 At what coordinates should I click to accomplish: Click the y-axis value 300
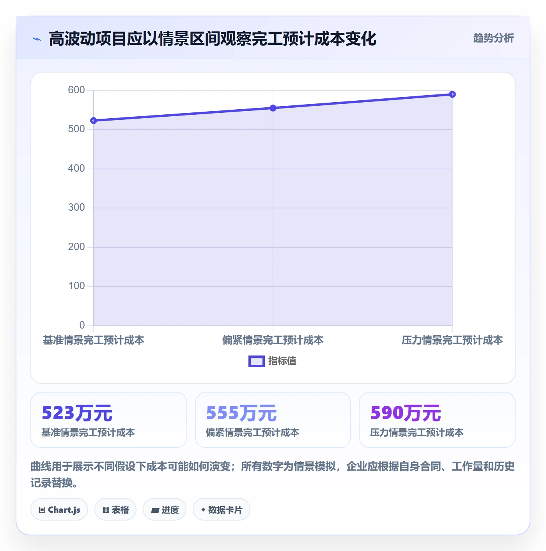76,208
